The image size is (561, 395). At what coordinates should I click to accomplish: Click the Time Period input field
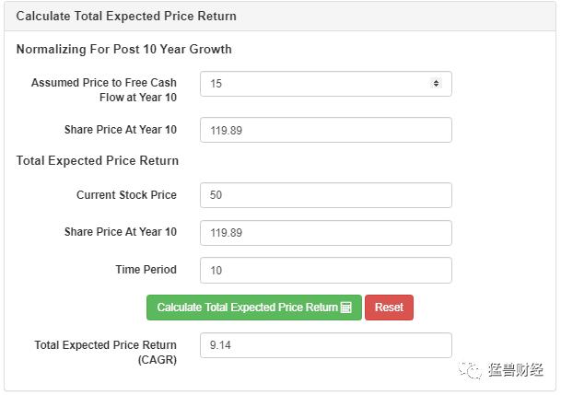[x=325, y=271]
